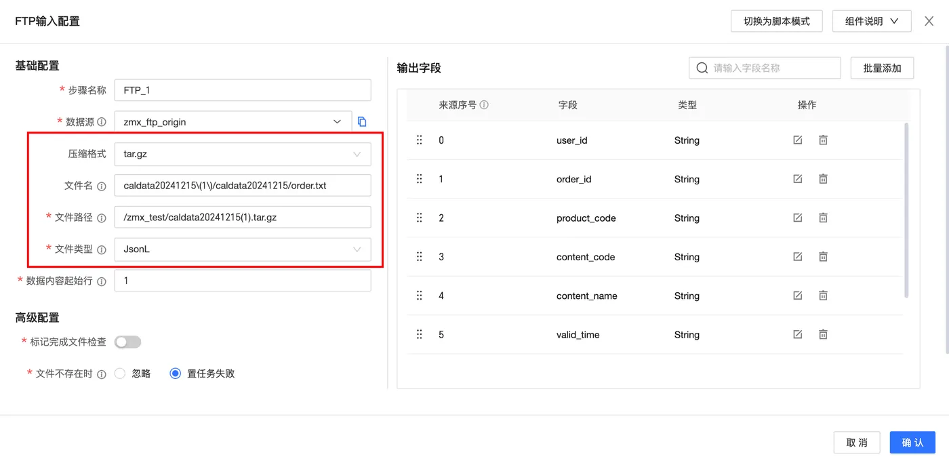Image resolution: width=949 pixels, height=465 pixels.
Task: Click 切换为脚本模式 button
Action: pos(777,21)
